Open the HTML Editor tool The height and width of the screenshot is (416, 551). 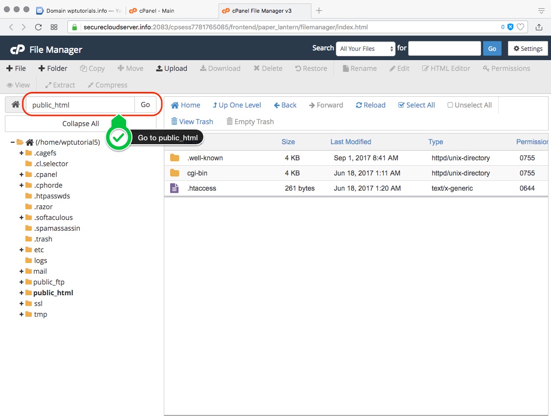(446, 68)
